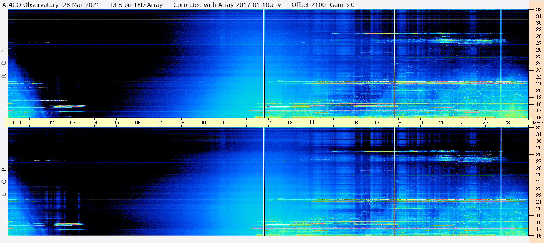
Task: Click the '04' hour label on time axis
Action: (94, 123)
